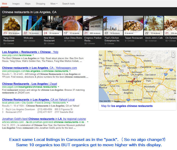The height and width of the screenshot is (150, 177).
Task: Switch to the Web search tab
Action: (5, 4)
